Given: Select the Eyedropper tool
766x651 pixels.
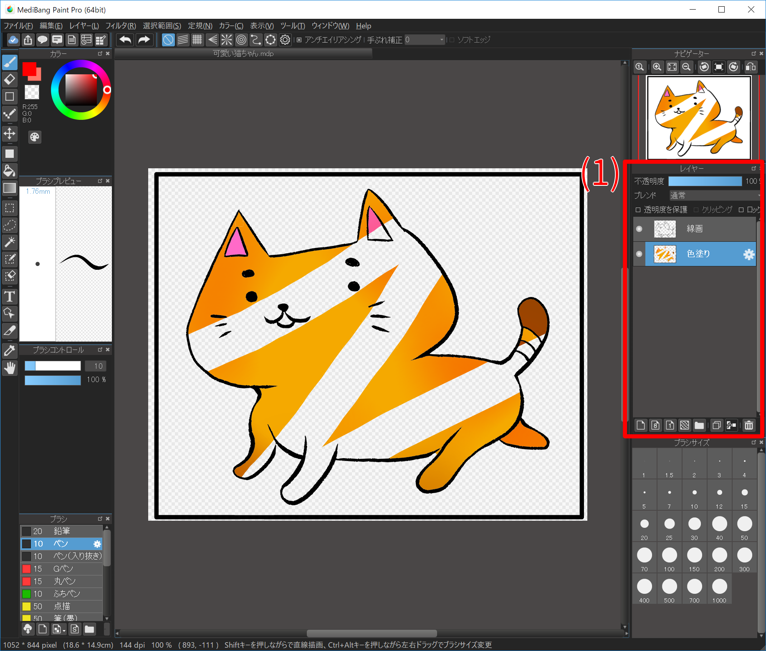Looking at the screenshot, I should click(10, 351).
